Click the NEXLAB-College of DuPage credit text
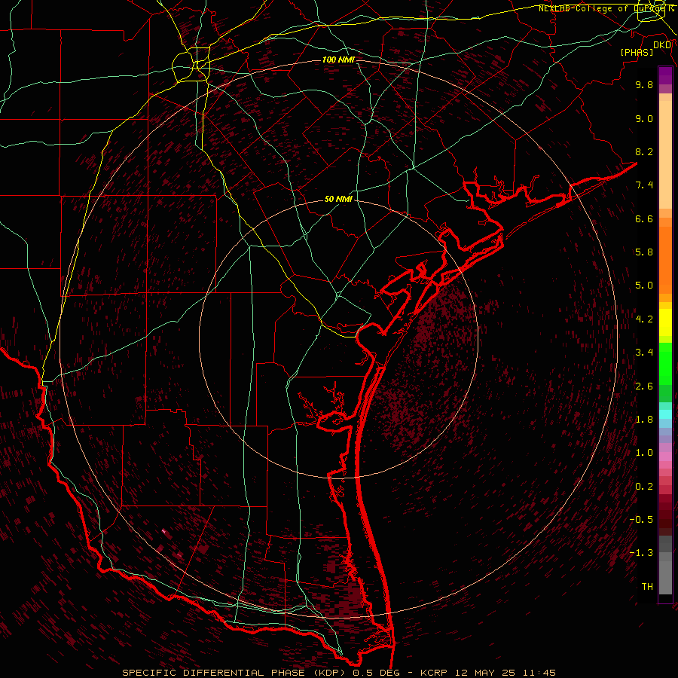This screenshot has height=678, width=678. (x=606, y=8)
